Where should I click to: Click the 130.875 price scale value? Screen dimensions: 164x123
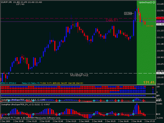[x=160, y=64]
